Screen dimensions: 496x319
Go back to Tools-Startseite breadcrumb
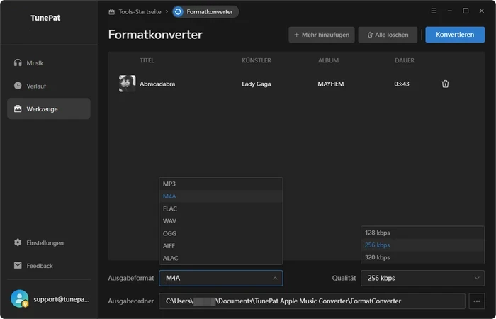tap(140, 12)
